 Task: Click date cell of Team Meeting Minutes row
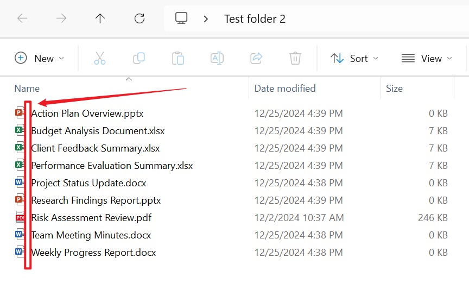[x=299, y=235]
